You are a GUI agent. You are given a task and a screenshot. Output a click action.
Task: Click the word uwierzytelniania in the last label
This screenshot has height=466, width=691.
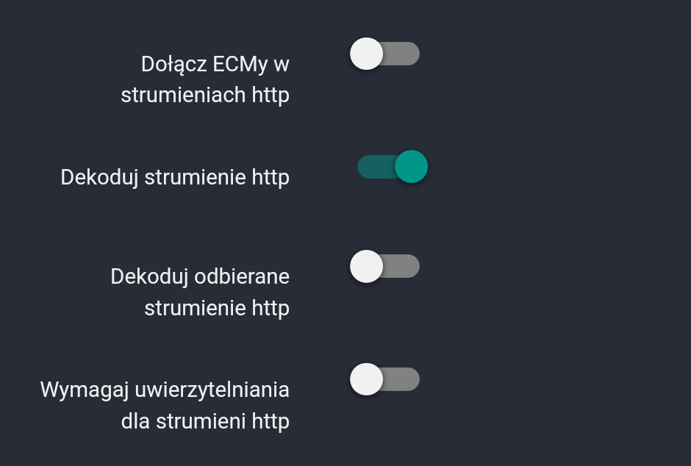pos(212,390)
